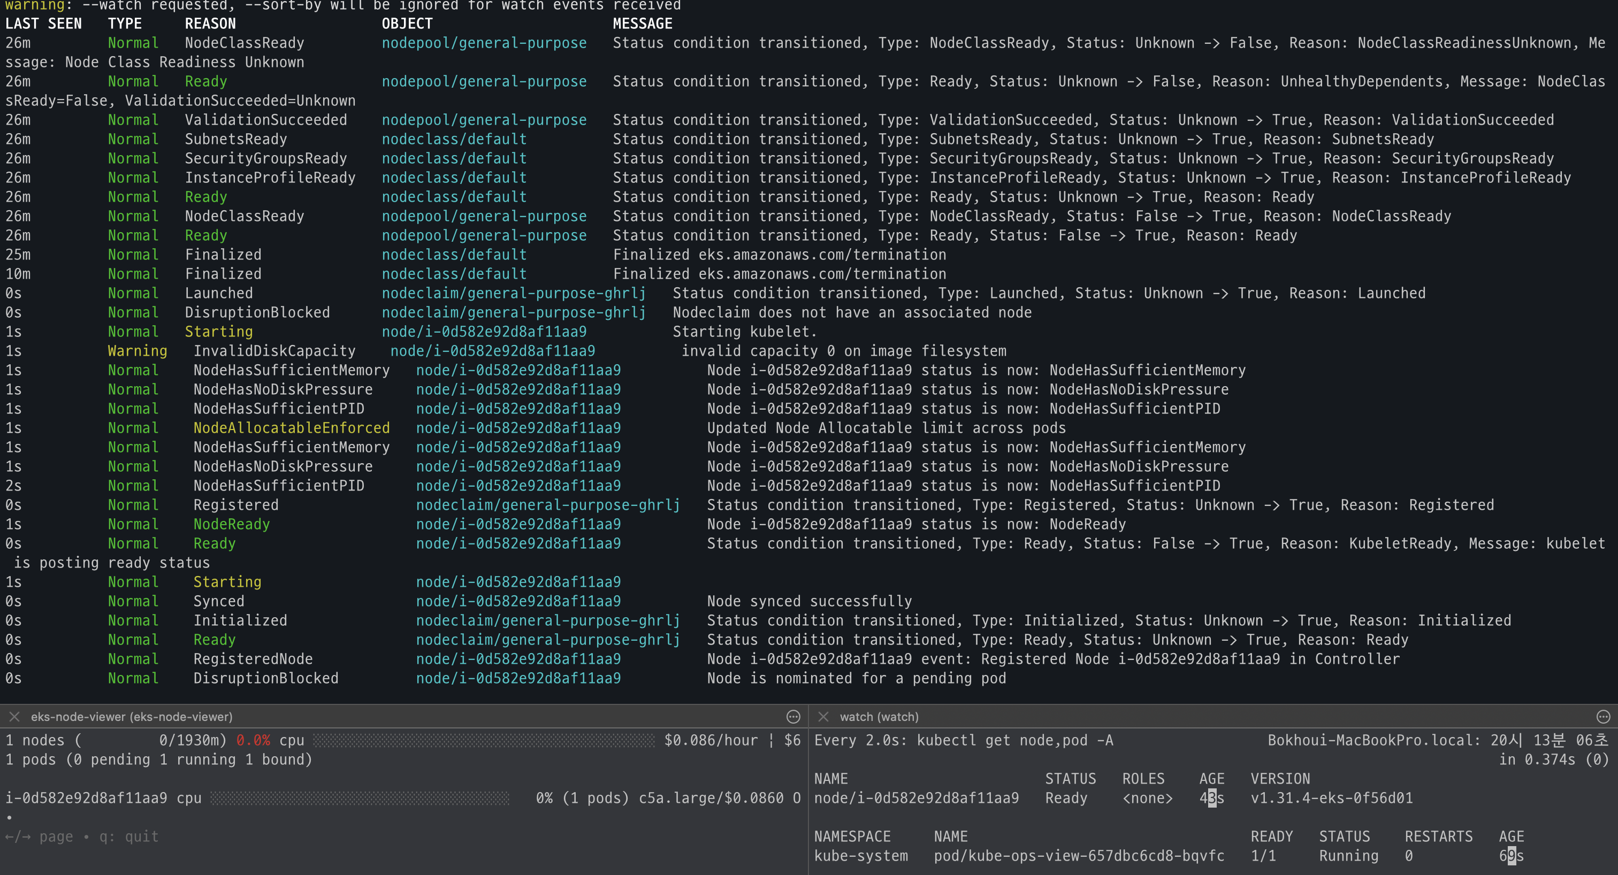Image resolution: width=1618 pixels, height=875 pixels.
Task: Select the eks-node-viewer pane title
Action: pyautogui.click(x=131, y=716)
